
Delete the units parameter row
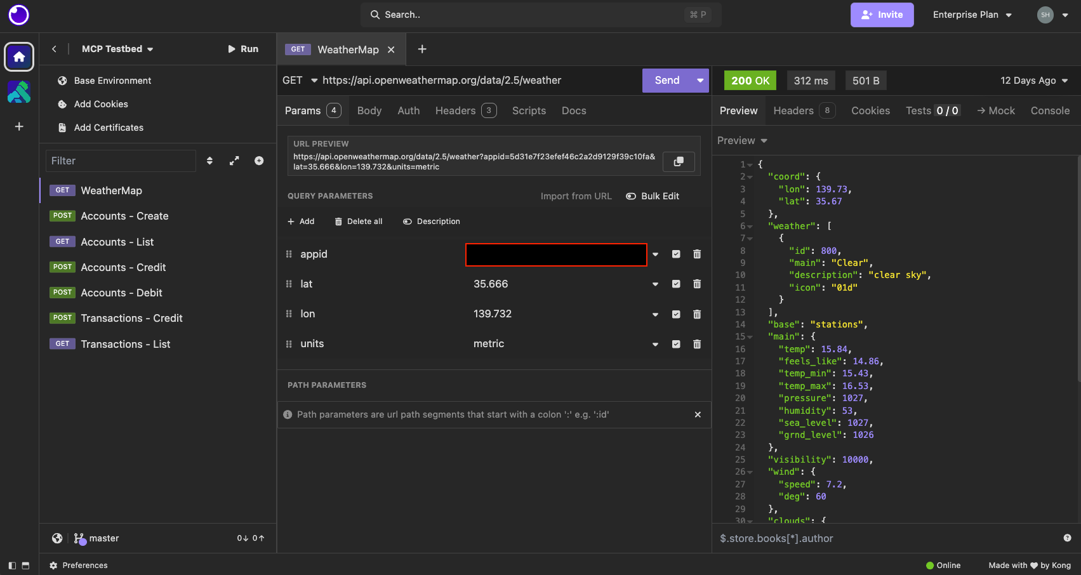click(x=697, y=344)
